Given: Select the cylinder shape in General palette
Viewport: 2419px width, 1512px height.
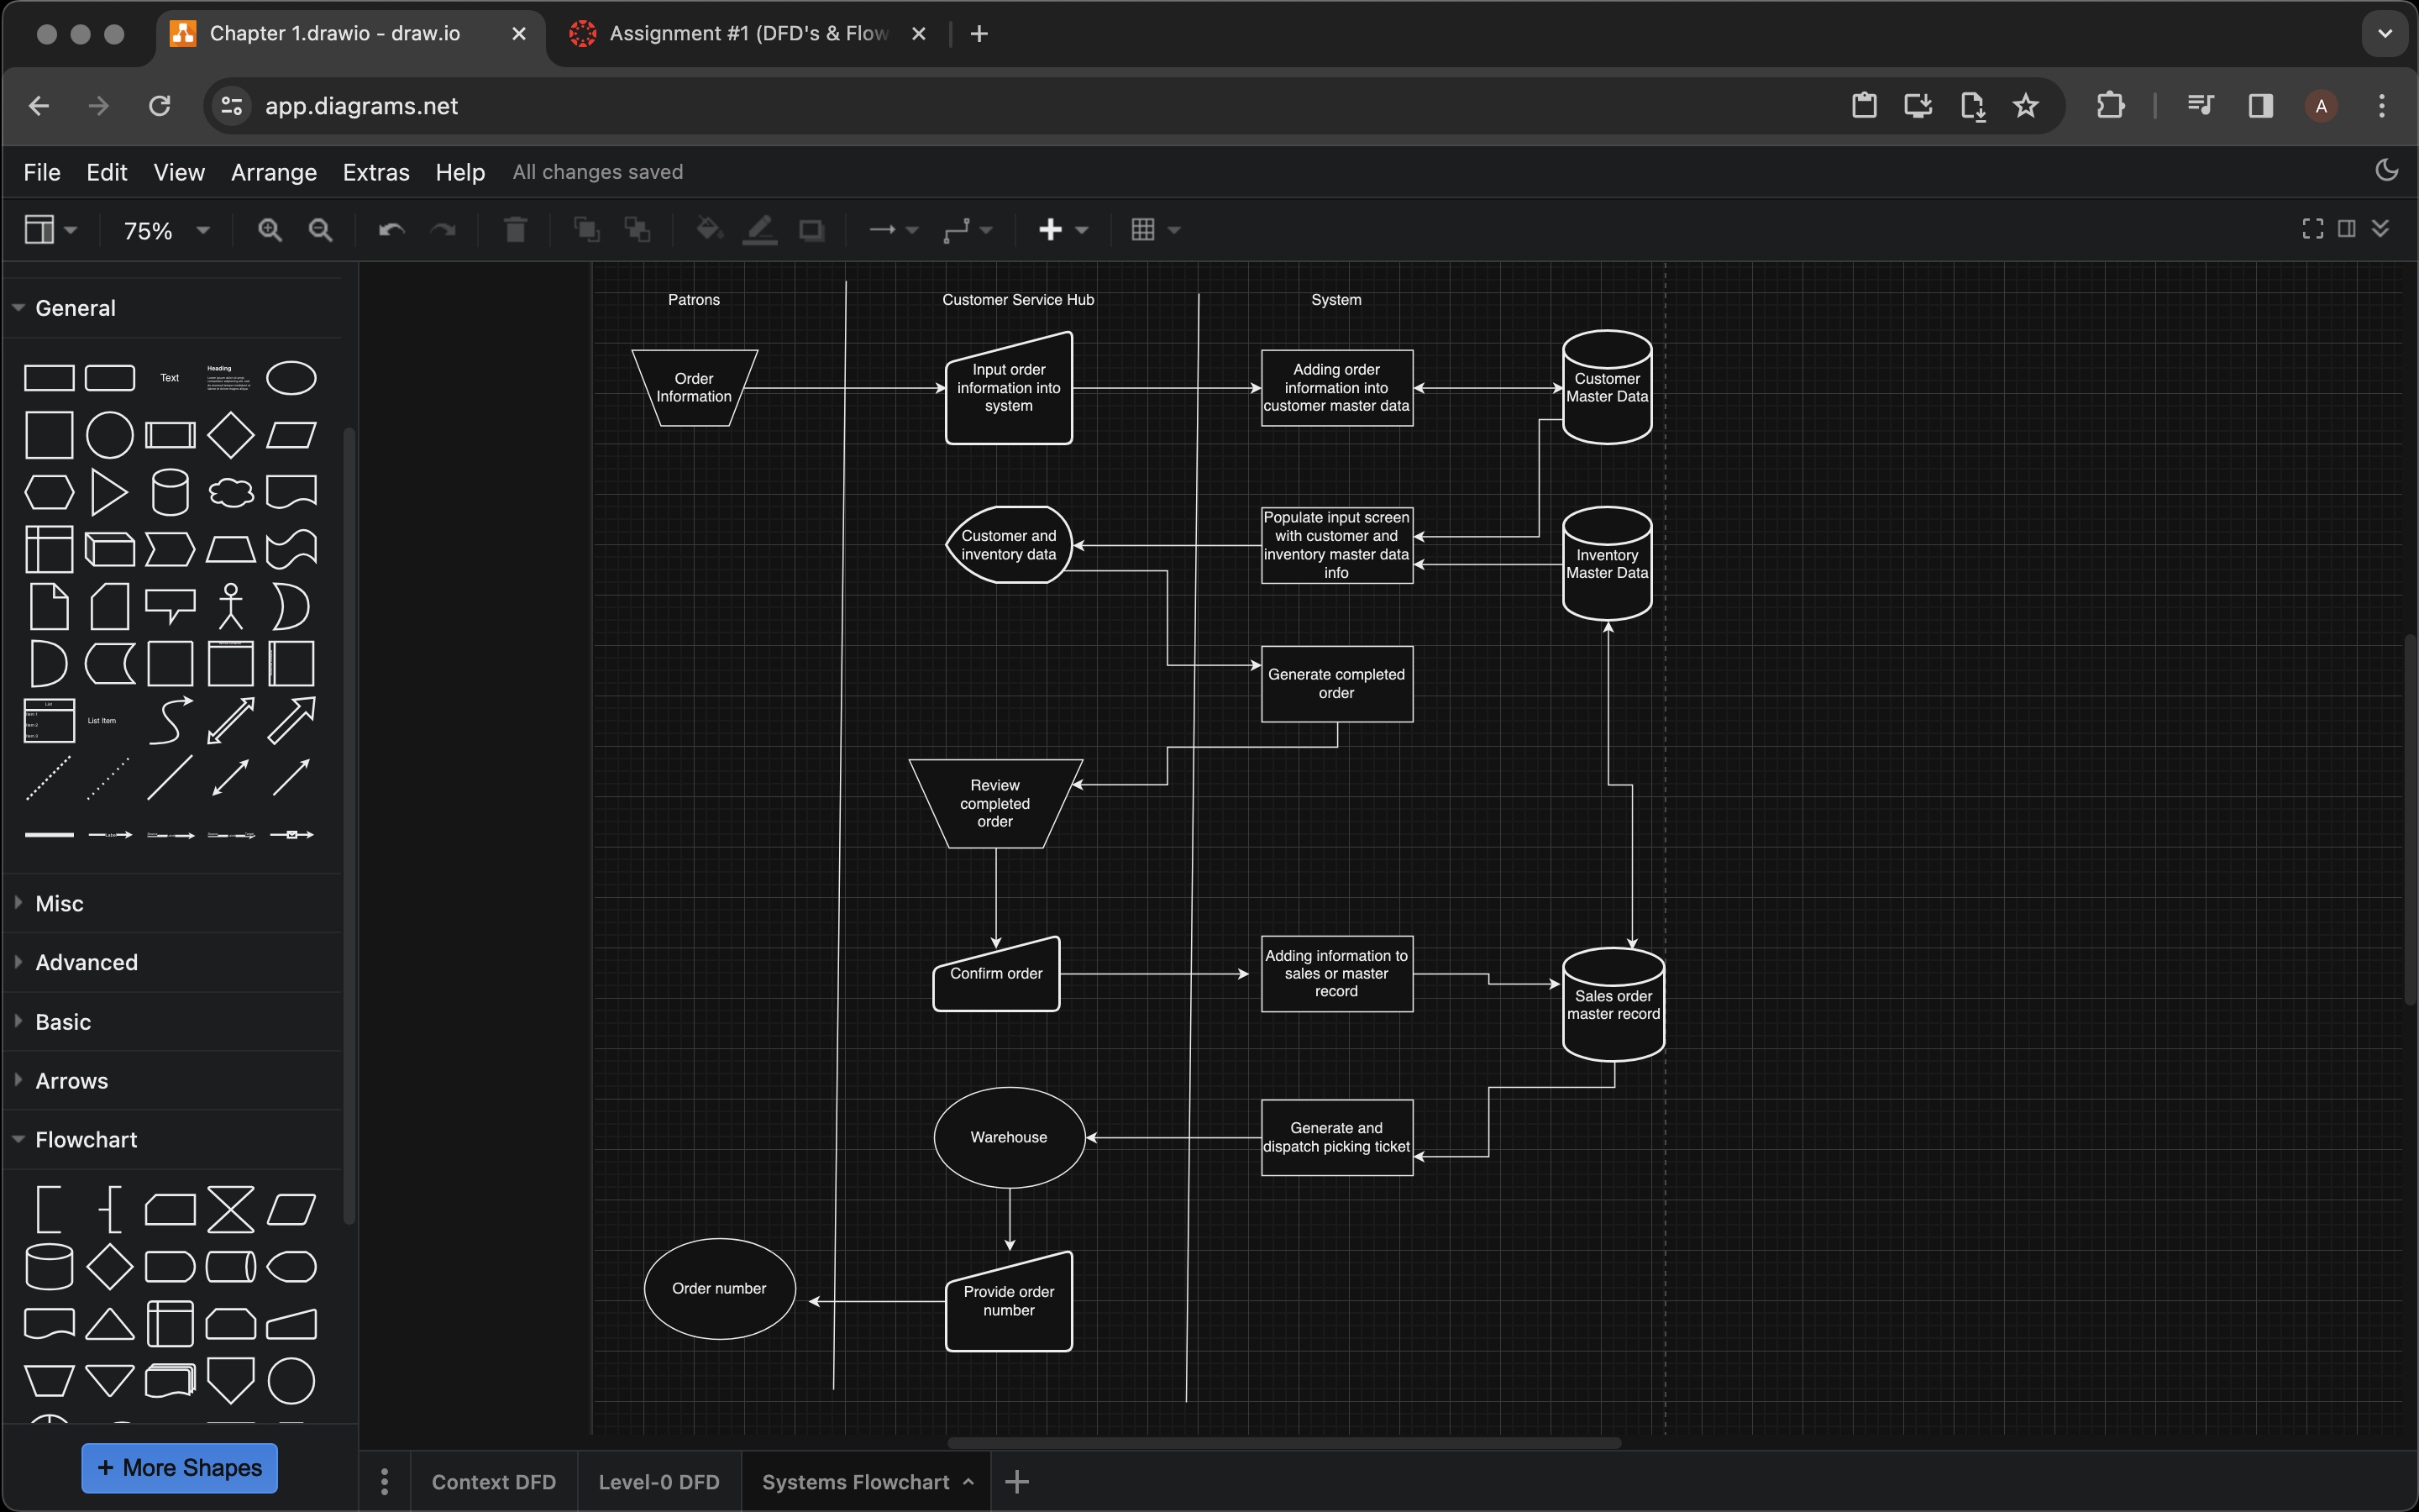Looking at the screenshot, I should [x=170, y=492].
